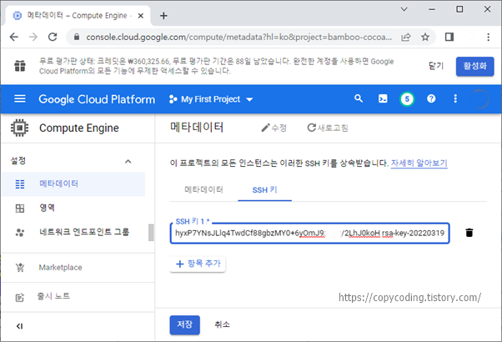Image resolution: width=502 pixels, height=342 pixels.
Task: Click the site lock icon
Action: (77, 38)
